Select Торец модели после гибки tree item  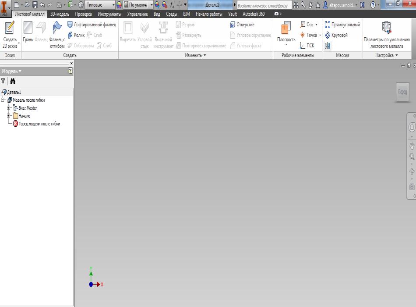(39, 124)
